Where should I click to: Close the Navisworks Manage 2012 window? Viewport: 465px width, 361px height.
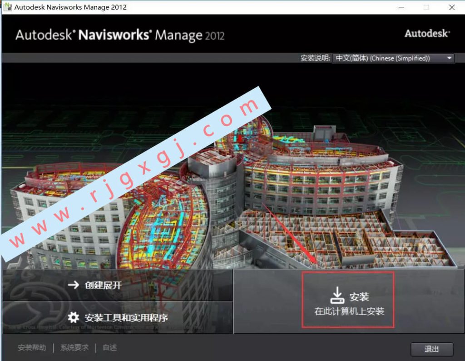point(452,7)
